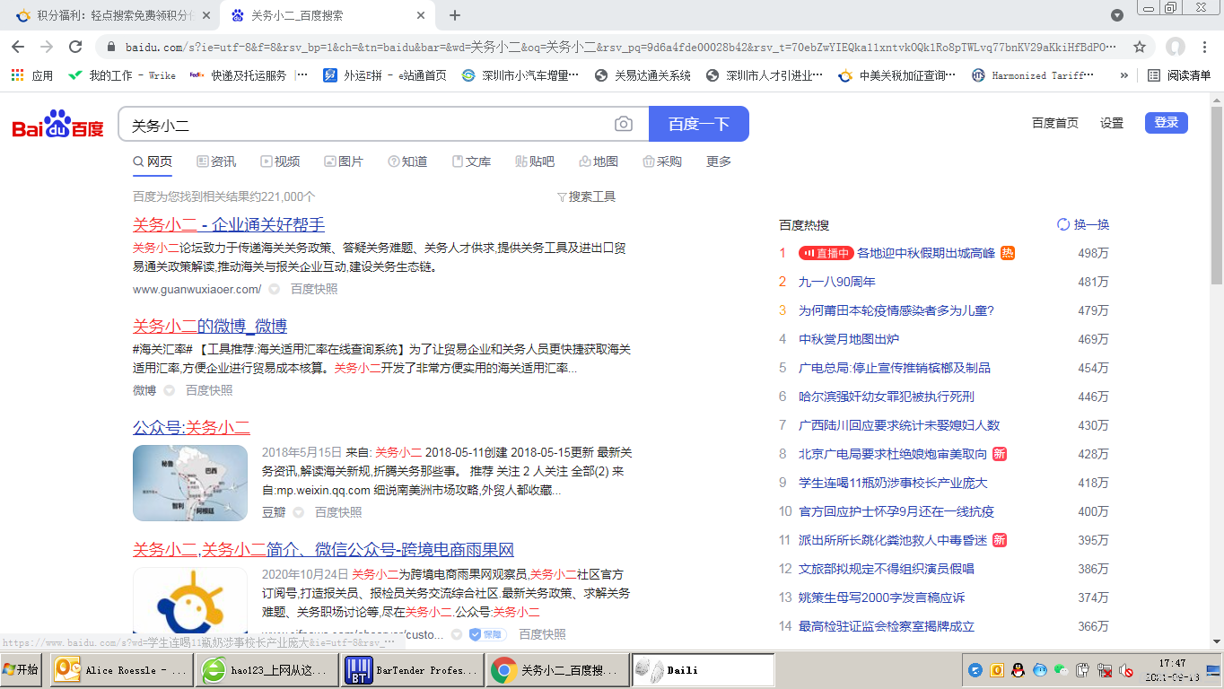Viewport: 1224px width, 689px height.
Task: Switch to 地图 tab
Action: point(599,161)
